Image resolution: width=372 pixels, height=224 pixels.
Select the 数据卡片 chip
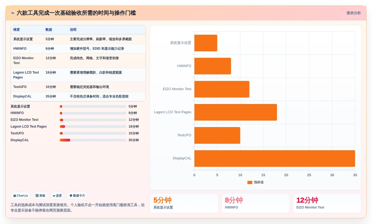tap(77, 195)
